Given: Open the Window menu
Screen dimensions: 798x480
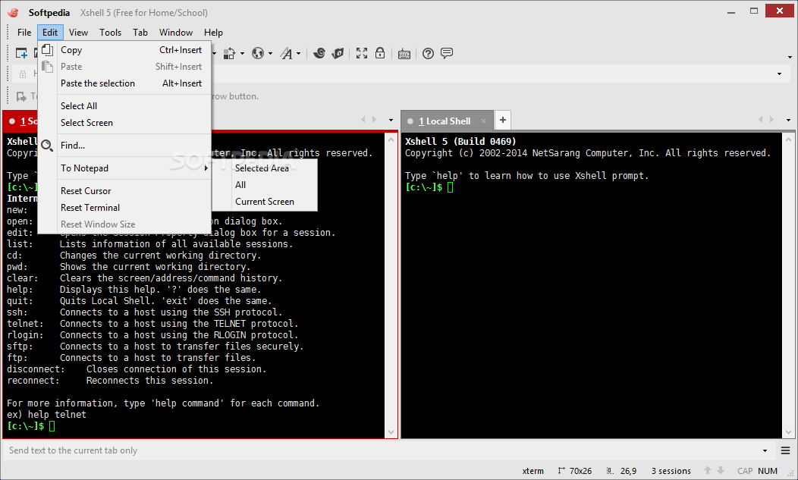Looking at the screenshot, I should click(175, 32).
